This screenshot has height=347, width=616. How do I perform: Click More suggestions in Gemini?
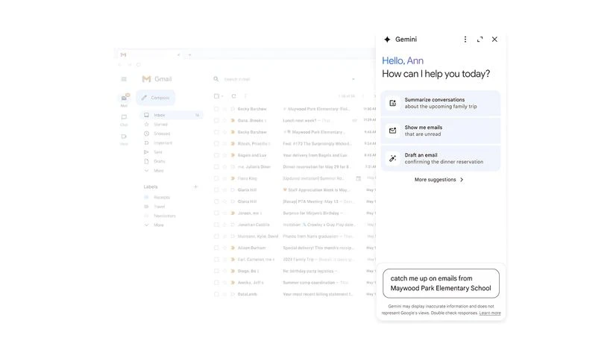pyautogui.click(x=439, y=180)
